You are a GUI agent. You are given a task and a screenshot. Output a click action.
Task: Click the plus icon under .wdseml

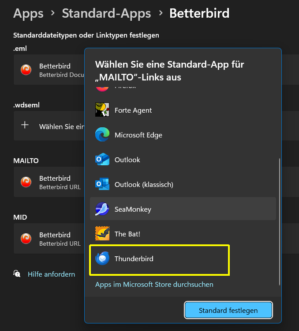25,126
